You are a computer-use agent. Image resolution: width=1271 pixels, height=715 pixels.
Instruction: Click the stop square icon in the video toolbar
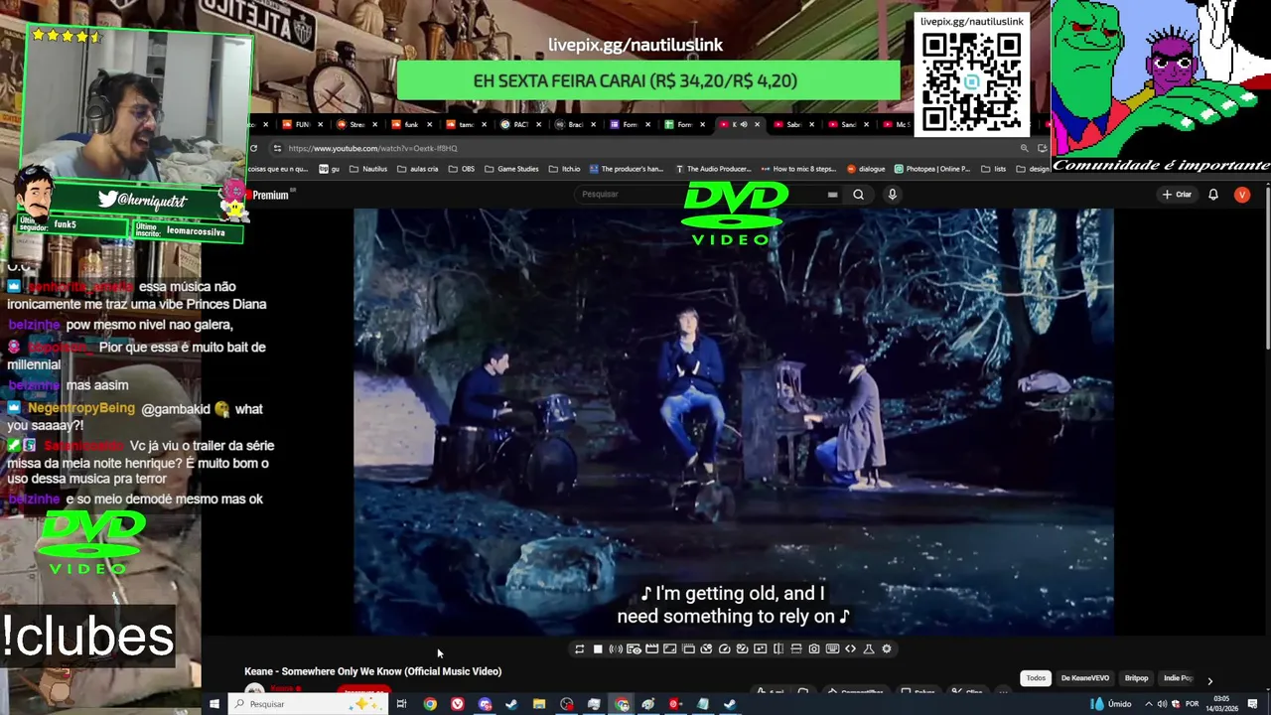tap(598, 648)
